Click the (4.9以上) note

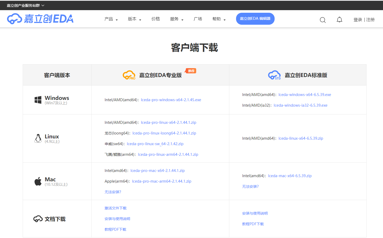click(x=52, y=141)
